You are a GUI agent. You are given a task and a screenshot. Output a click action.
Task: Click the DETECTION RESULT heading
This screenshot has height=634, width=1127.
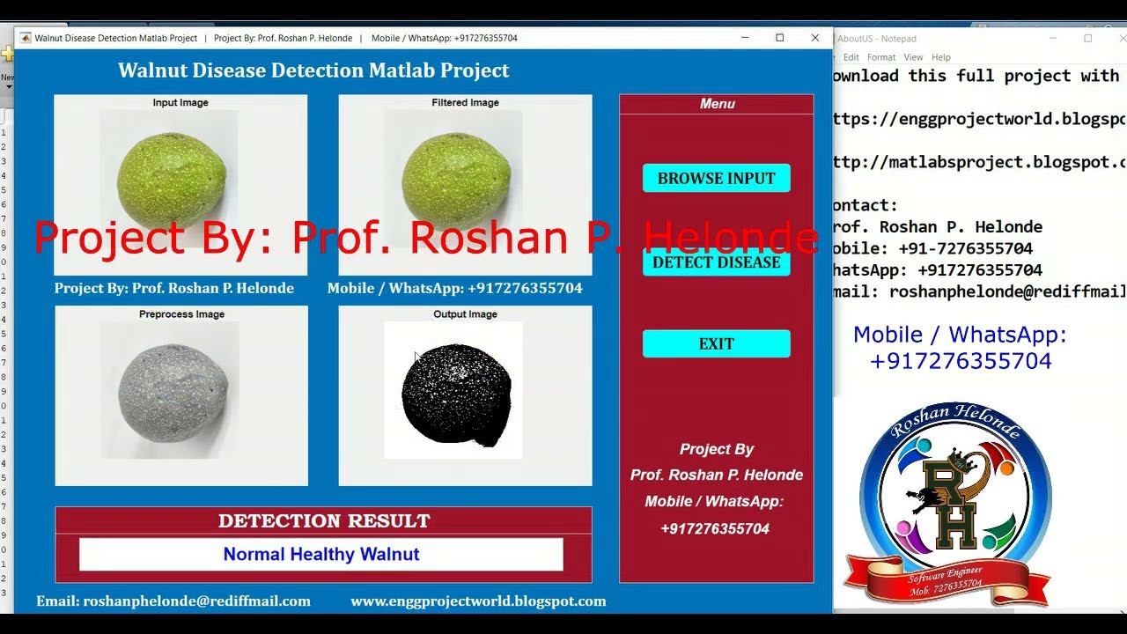coord(324,520)
